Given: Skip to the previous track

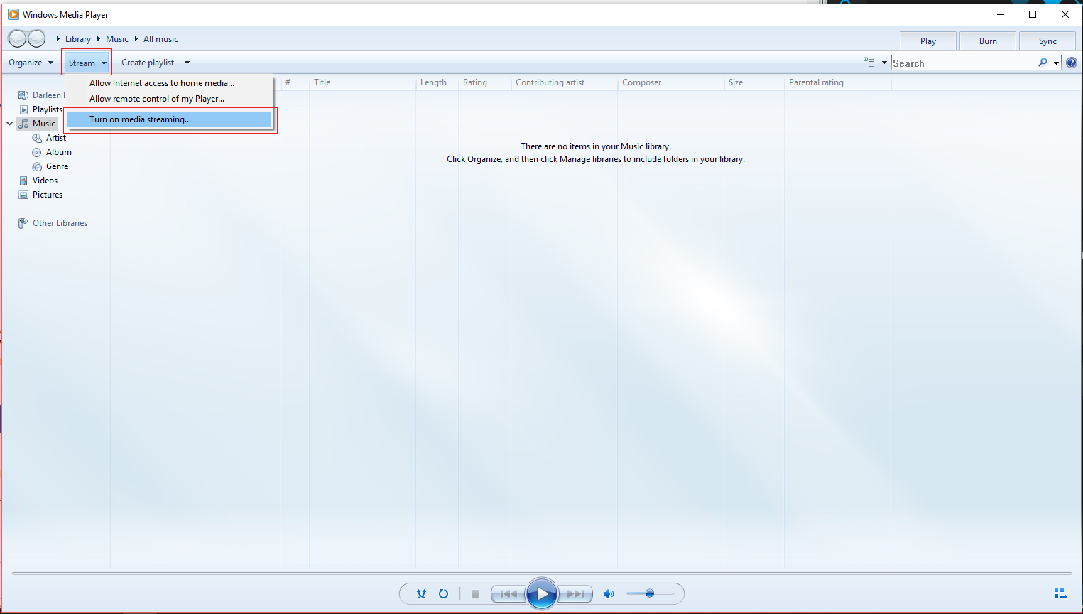Looking at the screenshot, I should point(507,593).
